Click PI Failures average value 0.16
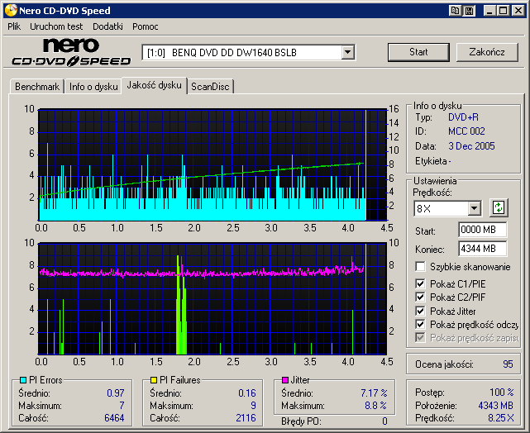The image size is (530, 433). pos(247,393)
